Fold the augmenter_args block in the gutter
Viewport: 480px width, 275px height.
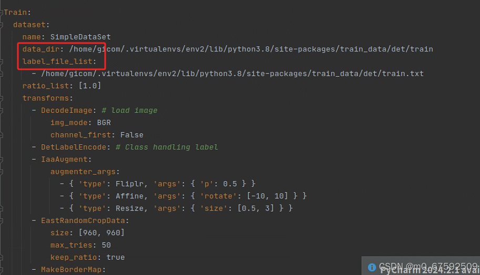click(1, 172)
